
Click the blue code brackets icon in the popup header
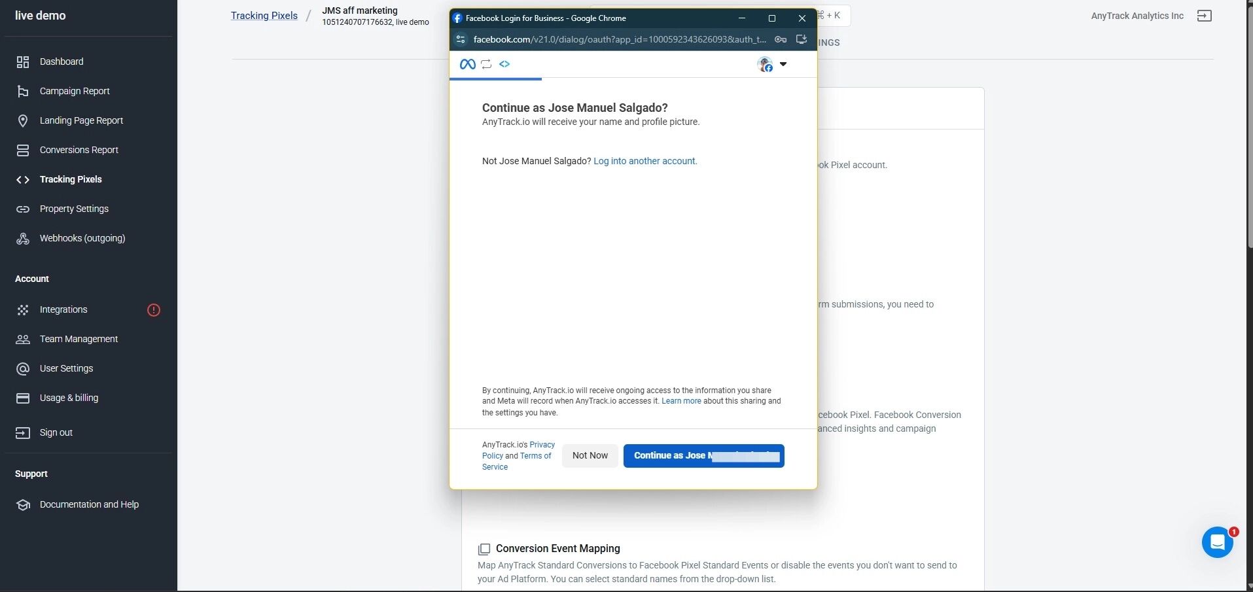504,64
